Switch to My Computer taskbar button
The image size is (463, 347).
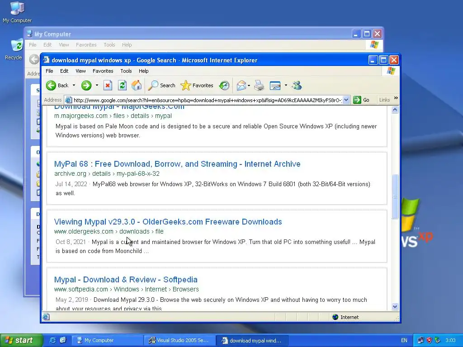tap(108, 341)
